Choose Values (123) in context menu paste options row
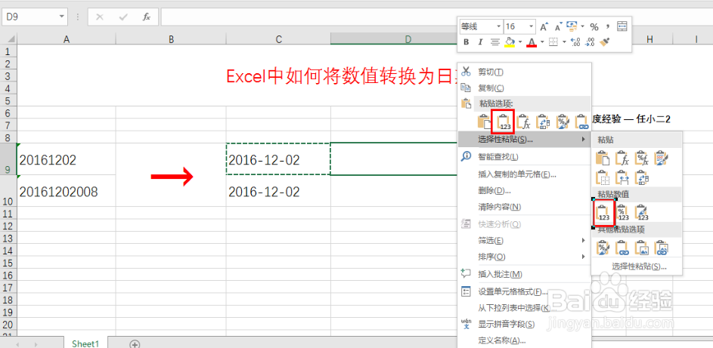Viewport: 713px width, 348px height. tap(503, 122)
